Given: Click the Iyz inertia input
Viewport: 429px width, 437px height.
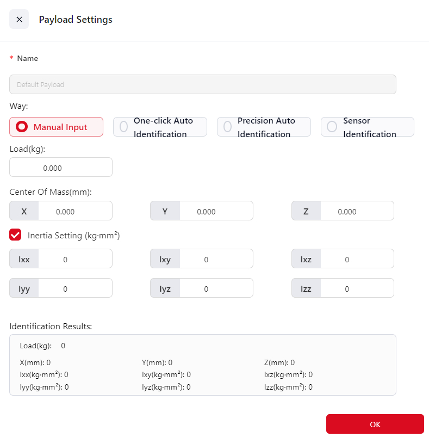Looking at the screenshot, I should 215,288.
